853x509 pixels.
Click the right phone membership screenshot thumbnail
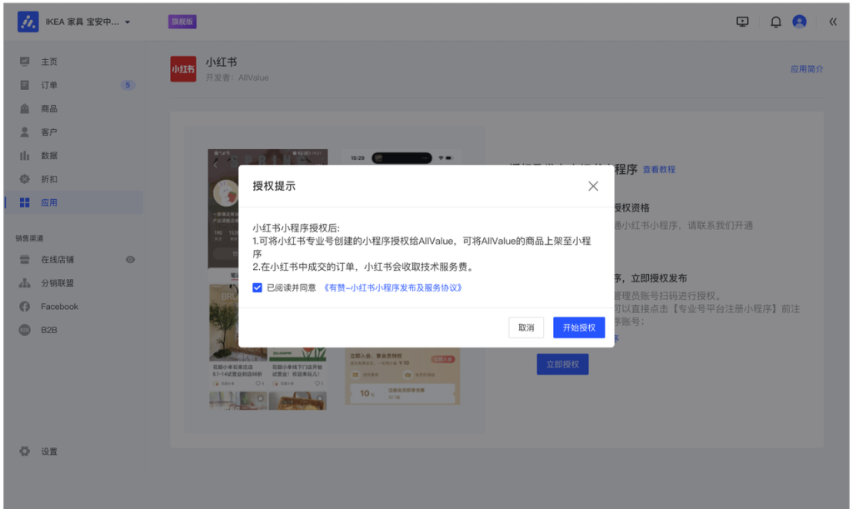(402, 377)
